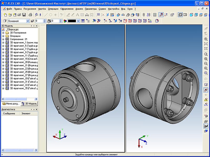
Task: Click the Print icon in the toolbar
Action: pyautogui.click(x=30, y=15)
